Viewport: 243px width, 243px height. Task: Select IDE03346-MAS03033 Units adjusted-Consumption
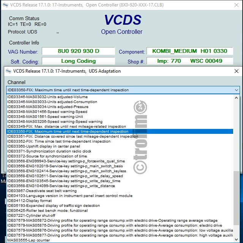coord(120,102)
